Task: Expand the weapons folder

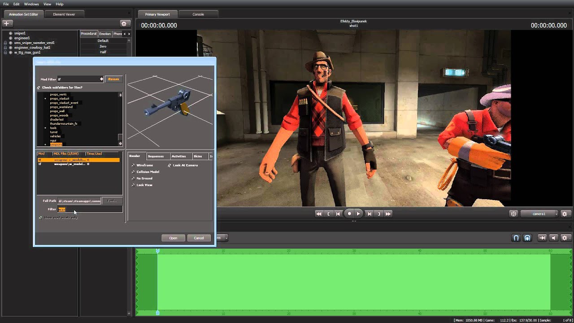Action: [45, 144]
